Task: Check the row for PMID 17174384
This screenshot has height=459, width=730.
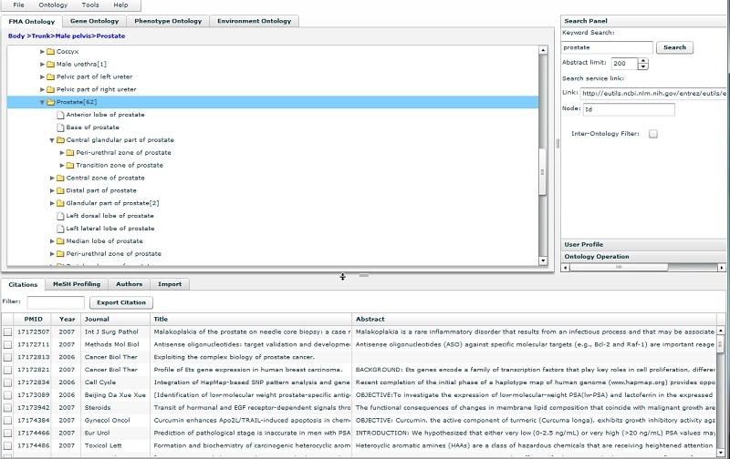Action: (7, 421)
